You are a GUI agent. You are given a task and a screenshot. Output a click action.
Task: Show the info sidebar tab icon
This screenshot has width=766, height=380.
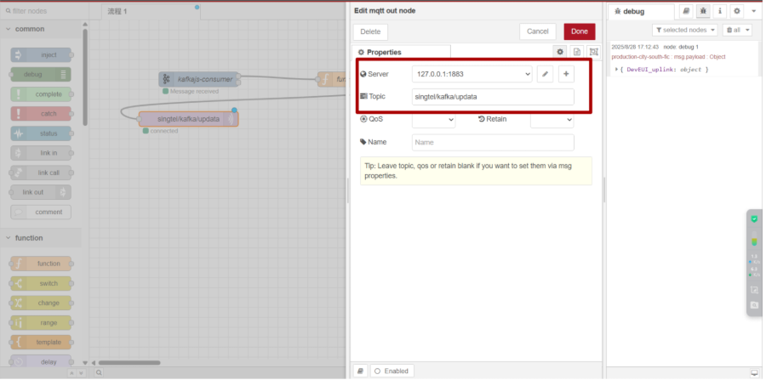tap(720, 11)
